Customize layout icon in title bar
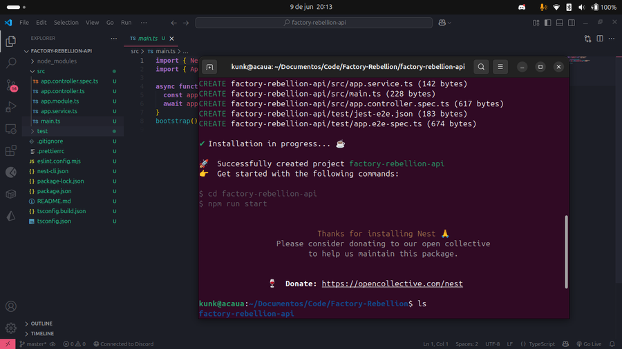The width and height of the screenshot is (622, 349). 536,23
